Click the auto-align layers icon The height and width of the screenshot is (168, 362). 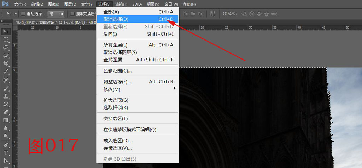point(213,14)
